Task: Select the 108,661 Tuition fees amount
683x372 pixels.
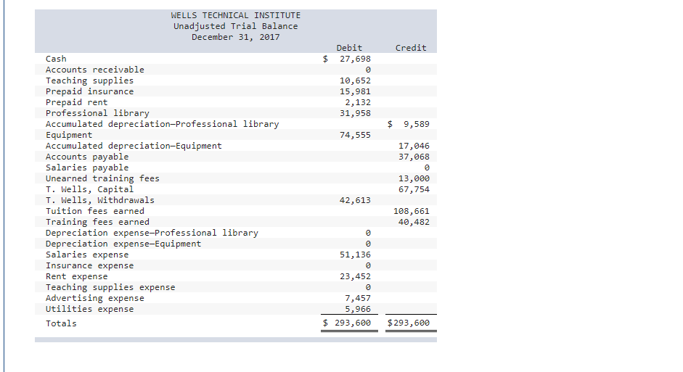Action: 412,211
